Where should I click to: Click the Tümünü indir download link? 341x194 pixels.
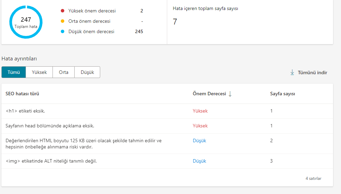(x=309, y=72)
